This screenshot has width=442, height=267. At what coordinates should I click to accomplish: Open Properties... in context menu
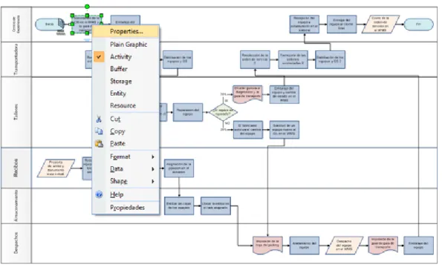pos(126,31)
